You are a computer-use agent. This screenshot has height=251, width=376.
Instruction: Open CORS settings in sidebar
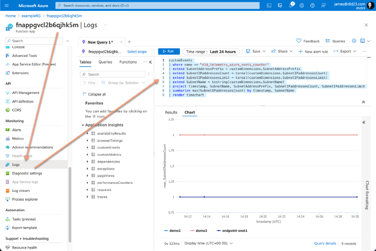click(16, 110)
